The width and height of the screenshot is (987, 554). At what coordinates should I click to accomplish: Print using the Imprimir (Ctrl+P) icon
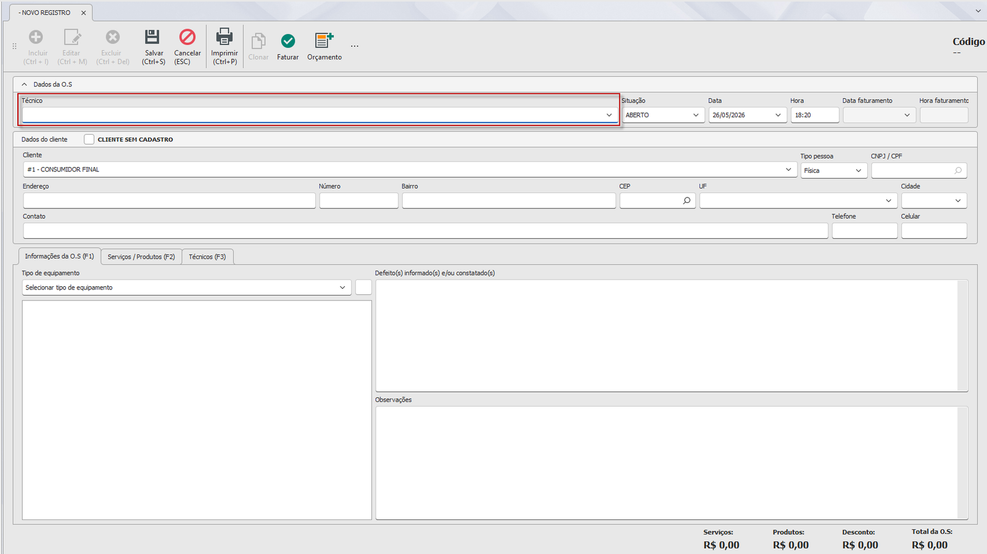click(x=225, y=37)
